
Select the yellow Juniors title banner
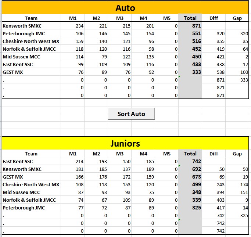pos(125,143)
